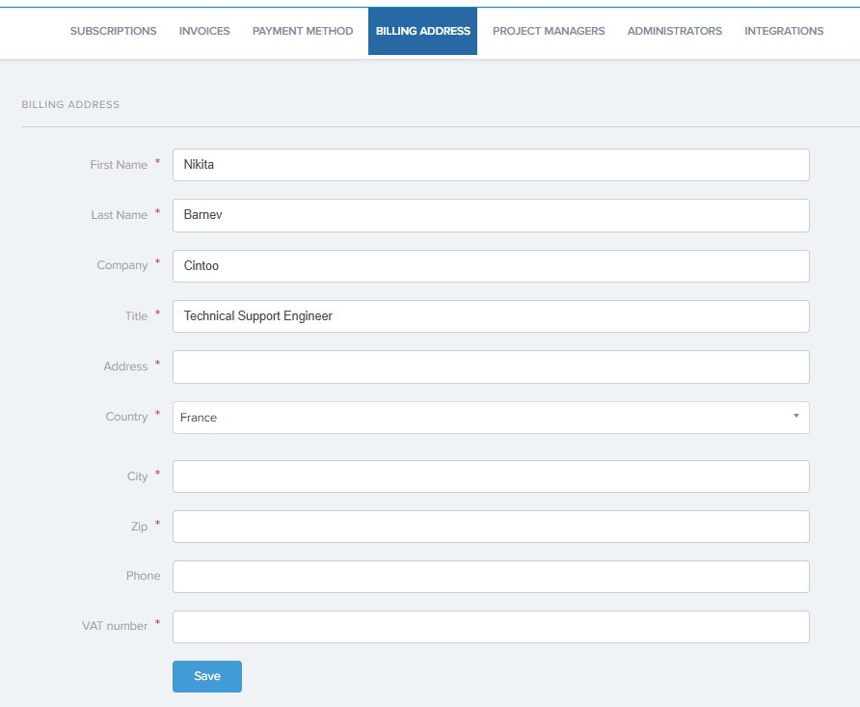Viewport: 860px width, 707px height.
Task: Click the Zip label text
Action: pyautogui.click(x=139, y=527)
